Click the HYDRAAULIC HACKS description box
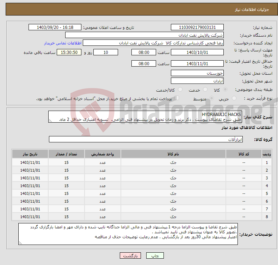This screenshot has height=265, width=278. coord(145,117)
